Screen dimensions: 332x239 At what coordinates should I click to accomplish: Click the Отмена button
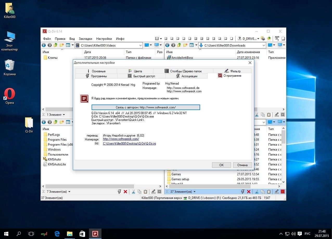pos(242,165)
